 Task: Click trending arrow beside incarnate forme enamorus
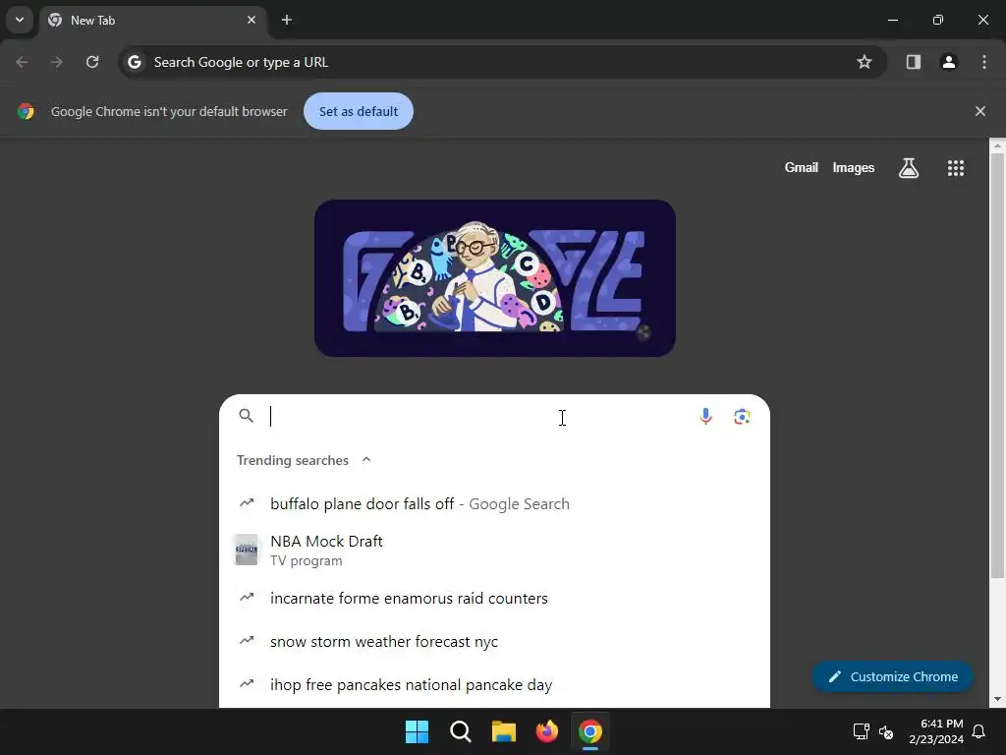247,597
